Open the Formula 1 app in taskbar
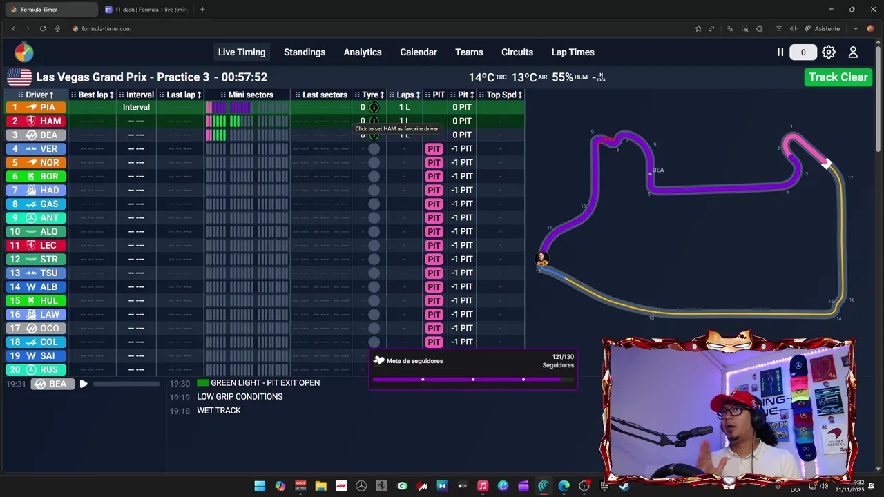The image size is (884, 497). click(341, 486)
